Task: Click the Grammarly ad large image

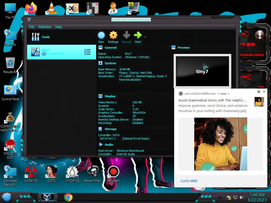Action: pos(221,144)
